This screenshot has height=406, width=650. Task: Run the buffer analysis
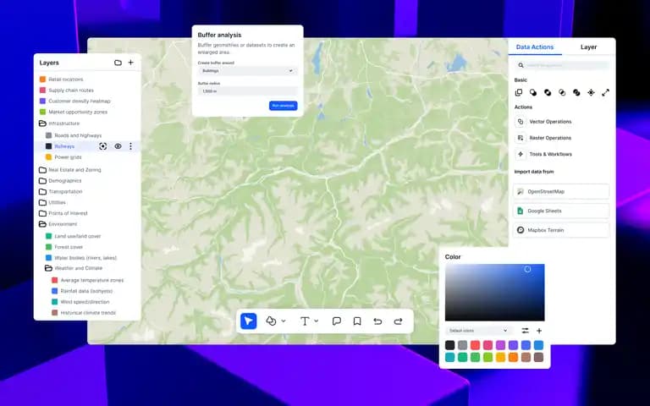click(284, 106)
